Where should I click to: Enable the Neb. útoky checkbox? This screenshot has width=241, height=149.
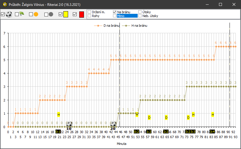point(140,16)
